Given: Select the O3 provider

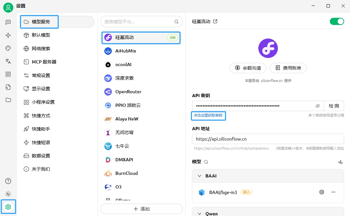Looking at the screenshot, I should (141, 187).
